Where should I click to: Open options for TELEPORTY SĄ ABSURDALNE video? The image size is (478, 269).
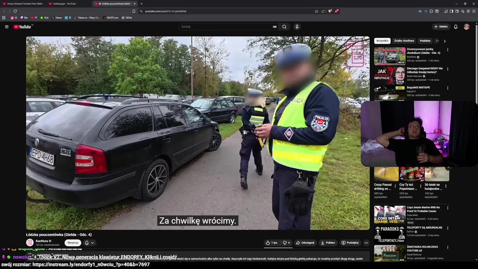[448, 228]
